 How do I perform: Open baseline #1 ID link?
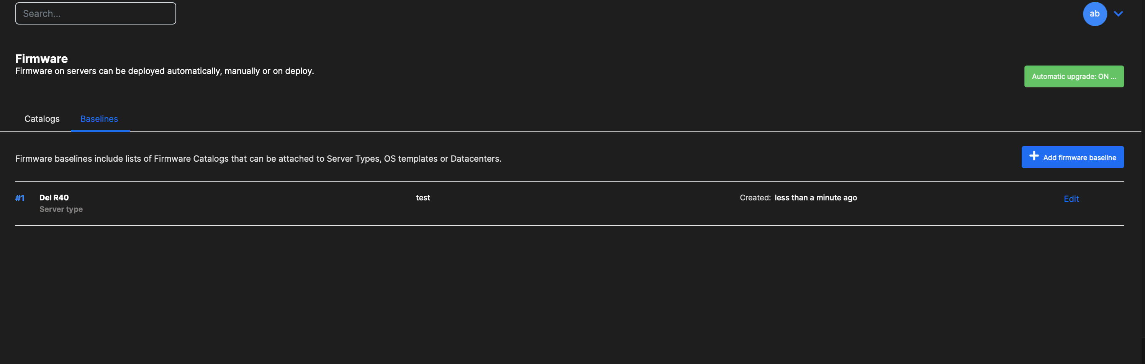(20, 198)
